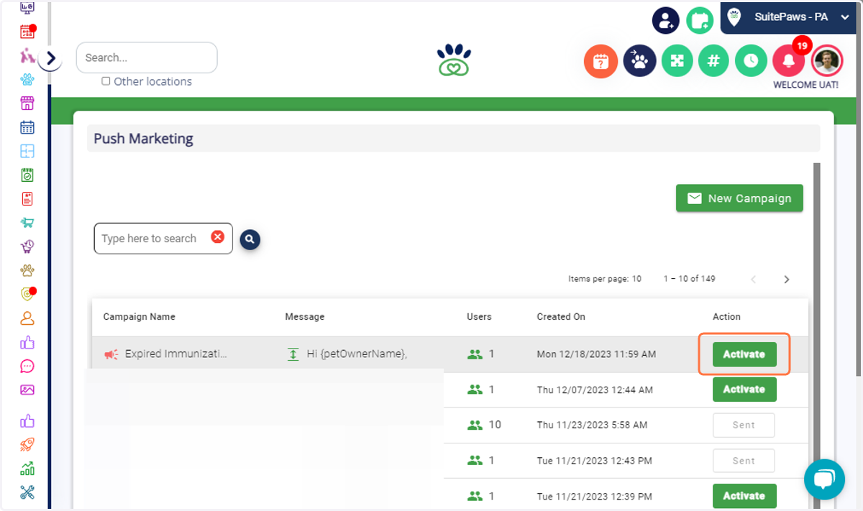Screen dimensions: 863x511
Task: Open the green calendar checkmark sidebar icon
Action: [x=27, y=175]
